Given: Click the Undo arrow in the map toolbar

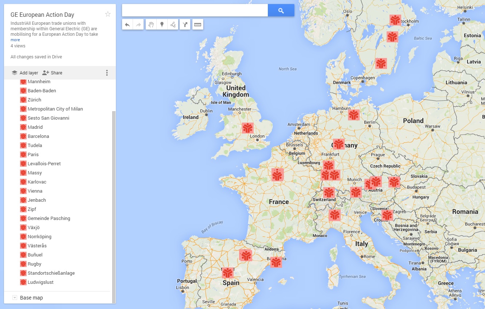Looking at the screenshot, I should 127,24.
